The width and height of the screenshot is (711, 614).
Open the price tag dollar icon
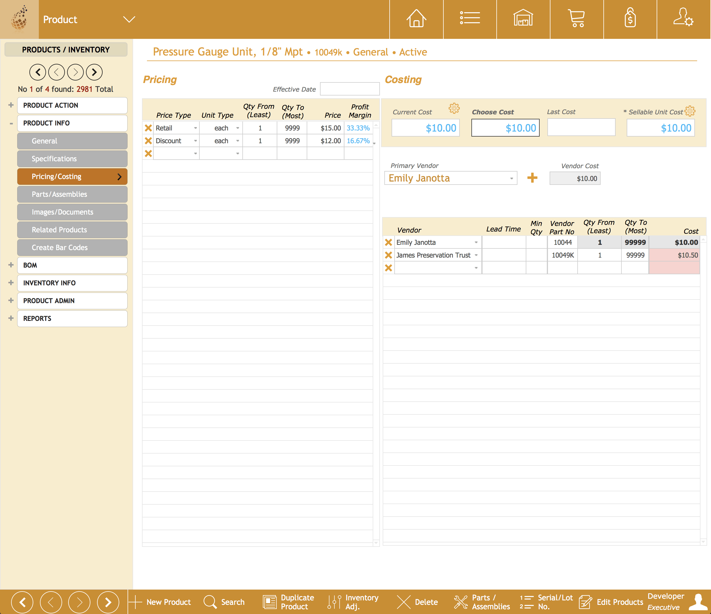[x=630, y=18]
